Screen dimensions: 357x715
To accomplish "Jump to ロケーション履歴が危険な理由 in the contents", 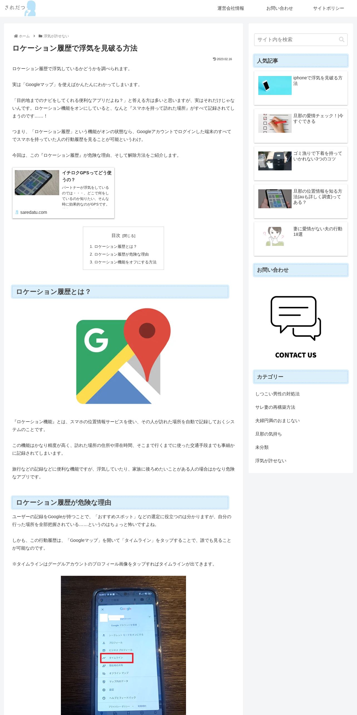I will pyautogui.click(x=122, y=254).
